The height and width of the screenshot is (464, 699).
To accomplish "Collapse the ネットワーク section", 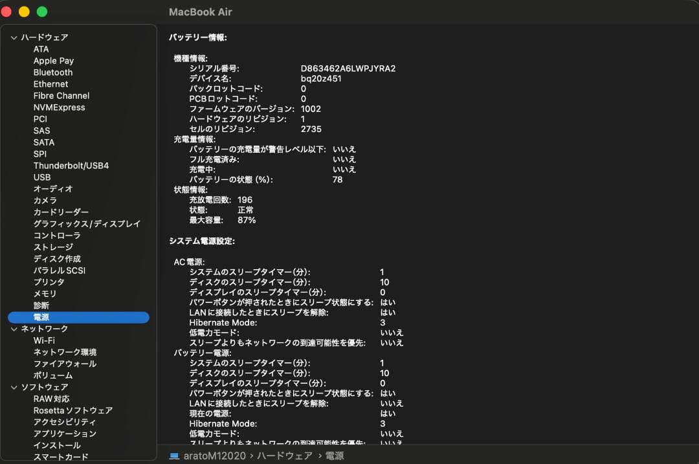I will pyautogui.click(x=14, y=329).
